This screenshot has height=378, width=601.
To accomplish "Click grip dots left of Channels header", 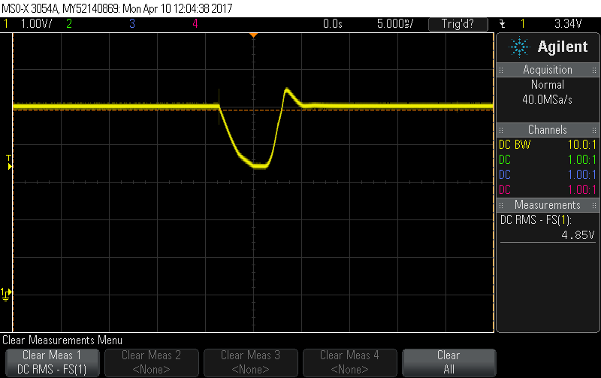I will point(501,130).
